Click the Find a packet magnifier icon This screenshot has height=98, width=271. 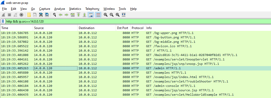[55, 15]
